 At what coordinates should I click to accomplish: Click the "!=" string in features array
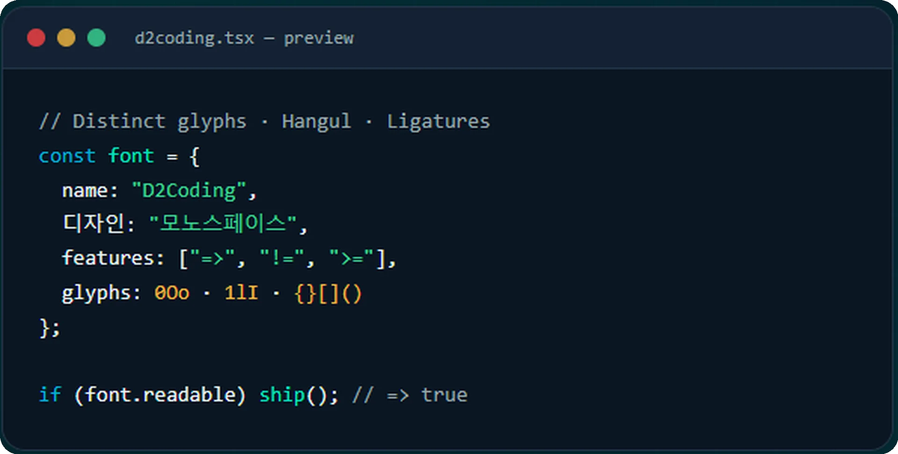point(282,258)
